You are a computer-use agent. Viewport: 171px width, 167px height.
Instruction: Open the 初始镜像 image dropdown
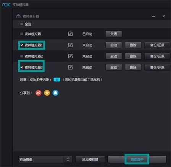click(45, 159)
